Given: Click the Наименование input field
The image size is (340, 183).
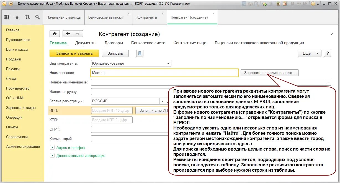Looking at the screenshot, I should point(164,73).
